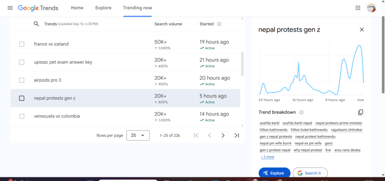Copy the trend breakdown terms
Viewport: 385px width, 181px height.
pyautogui.click(x=360, y=112)
